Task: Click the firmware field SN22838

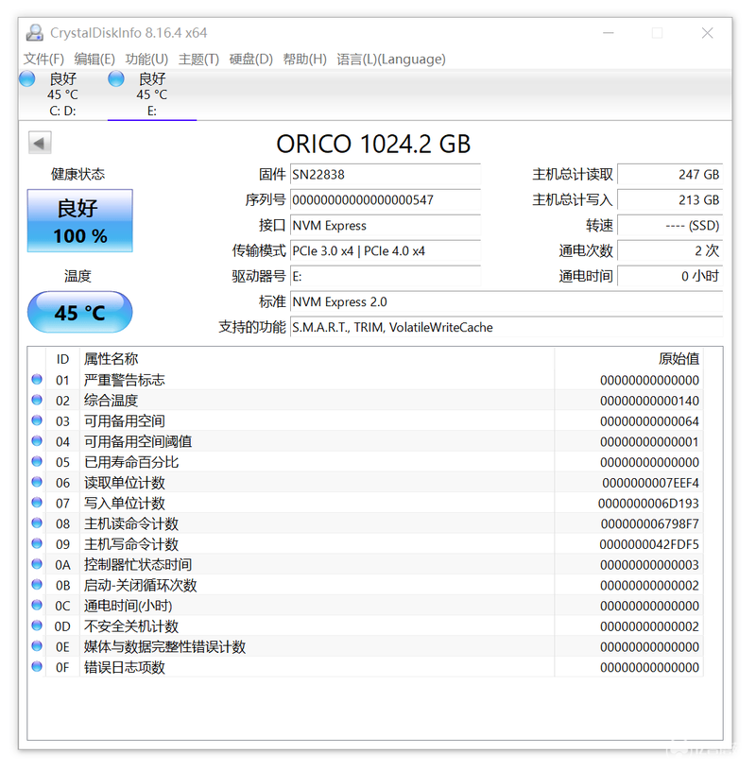Action: coord(386,175)
